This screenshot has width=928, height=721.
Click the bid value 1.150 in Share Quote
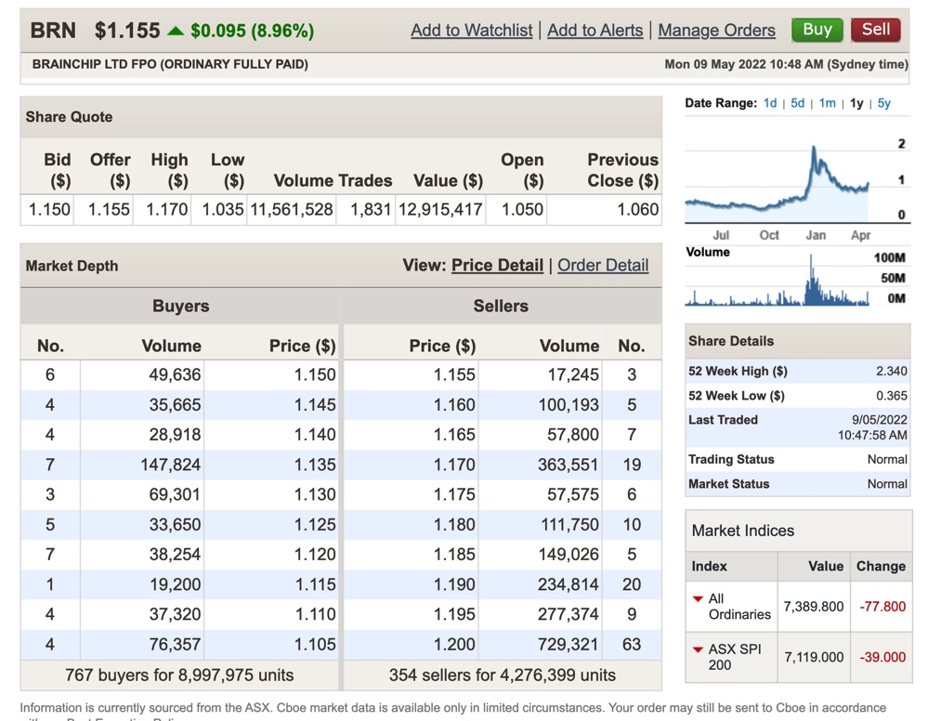pos(49,209)
